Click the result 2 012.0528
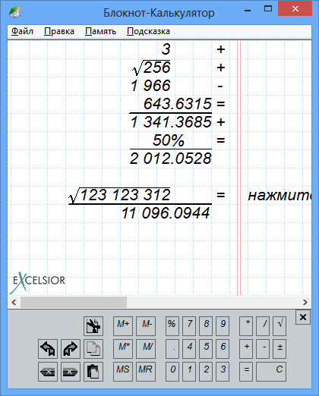Image resolution: width=319 pixels, height=396 pixels. tap(170, 159)
